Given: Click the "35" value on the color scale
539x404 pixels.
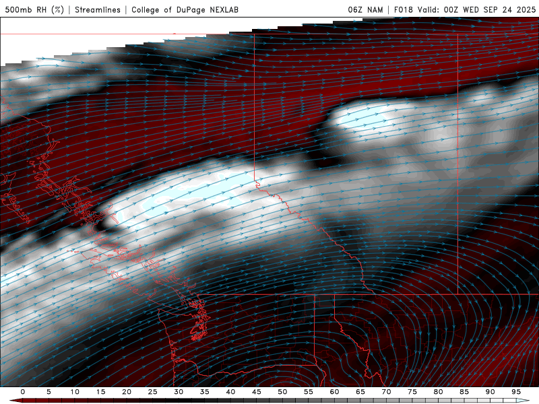Looking at the screenshot, I should pos(205,392).
